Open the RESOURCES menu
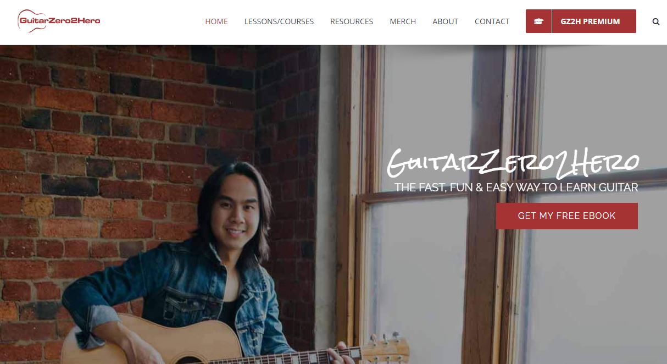This screenshot has height=364, width=667. (352, 21)
